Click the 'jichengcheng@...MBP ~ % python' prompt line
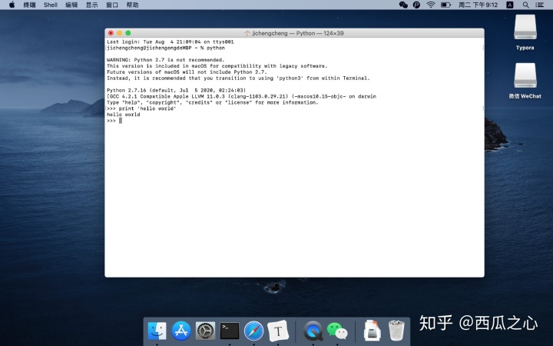This screenshot has width=553, height=346. pos(166,48)
